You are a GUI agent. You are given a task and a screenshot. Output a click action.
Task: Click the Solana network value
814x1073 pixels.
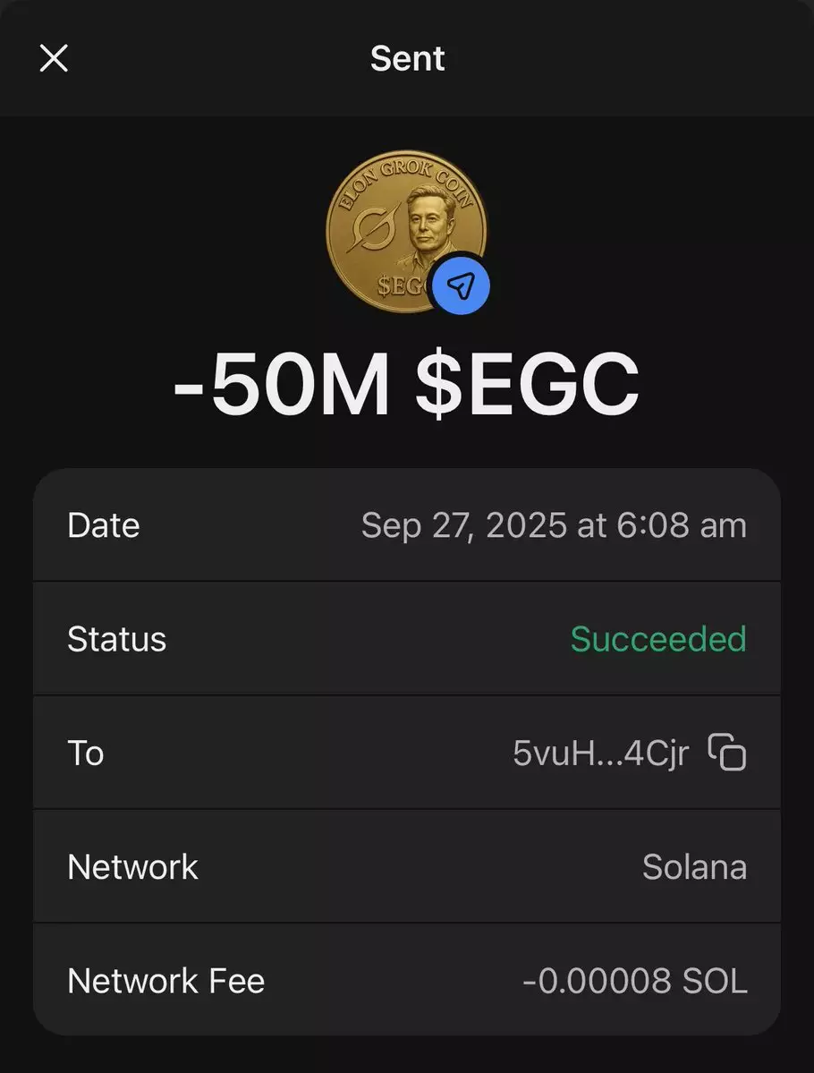pyautogui.click(x=694, y=866)
